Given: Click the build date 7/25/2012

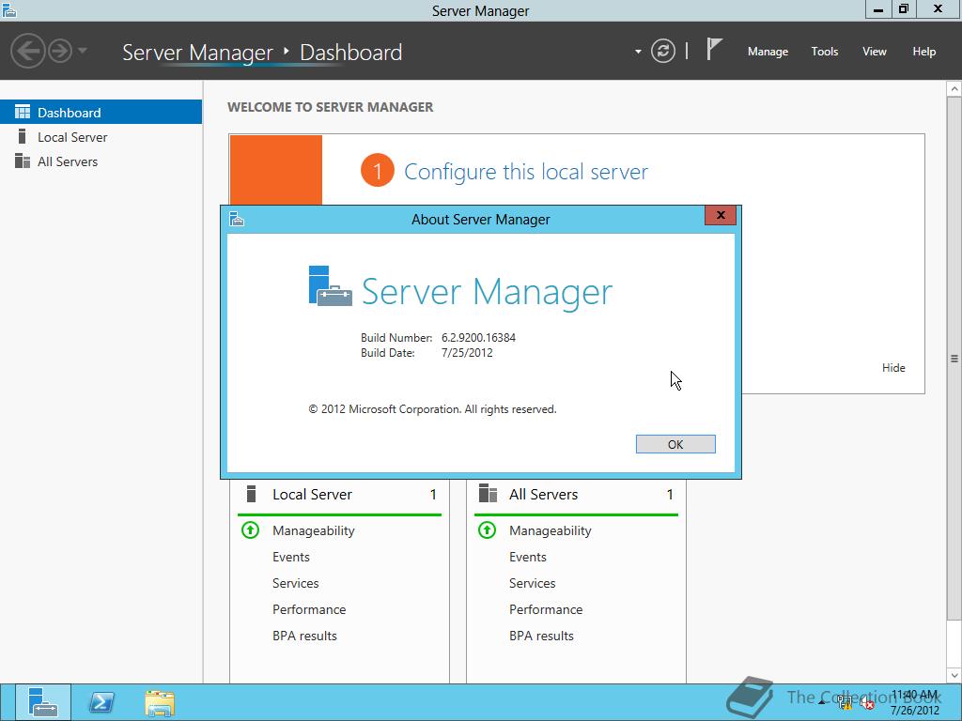Looking at the screenshot, I should pos(467,353).
